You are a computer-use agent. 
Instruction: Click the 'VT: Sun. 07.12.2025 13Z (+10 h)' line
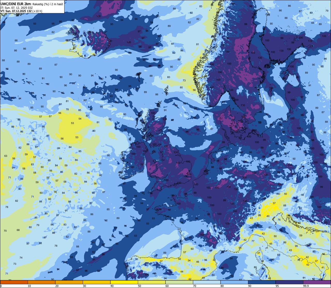pyautogui.click(x=21, y=11)
